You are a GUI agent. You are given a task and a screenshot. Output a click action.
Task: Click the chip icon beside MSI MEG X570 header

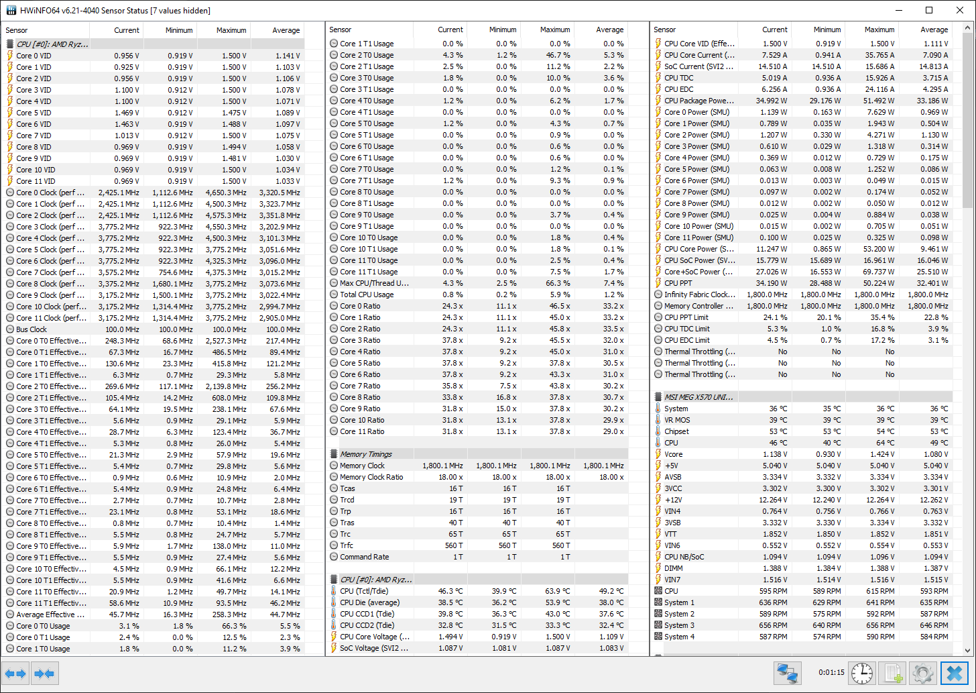(658, 397)
